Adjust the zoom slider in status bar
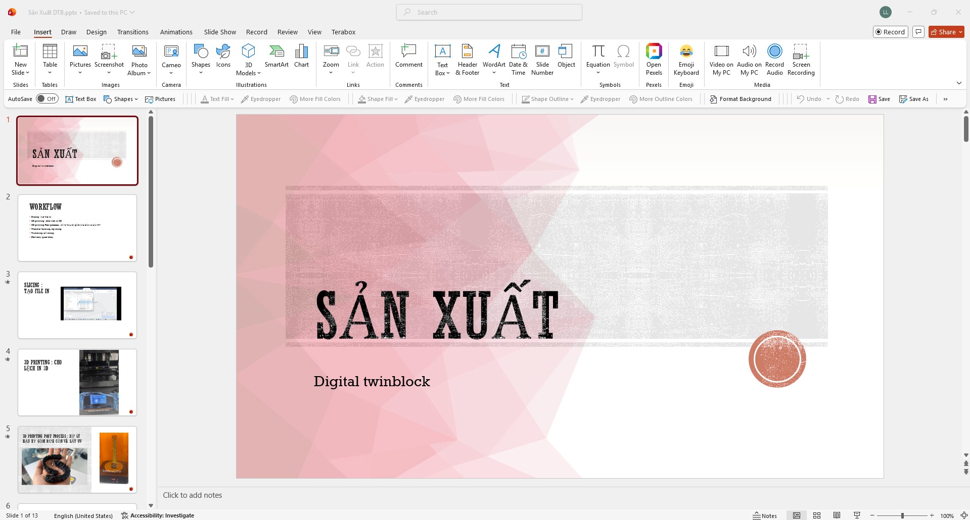 902,515
